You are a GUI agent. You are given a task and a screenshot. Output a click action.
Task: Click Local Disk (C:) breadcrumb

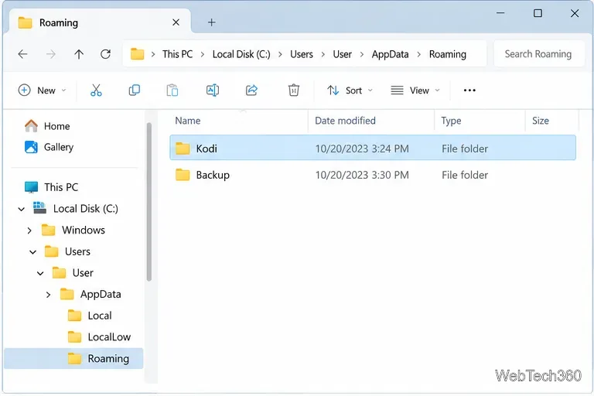tap(241, 54)
